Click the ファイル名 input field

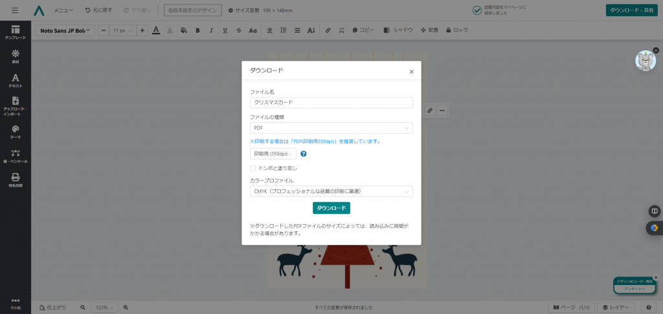331,103
